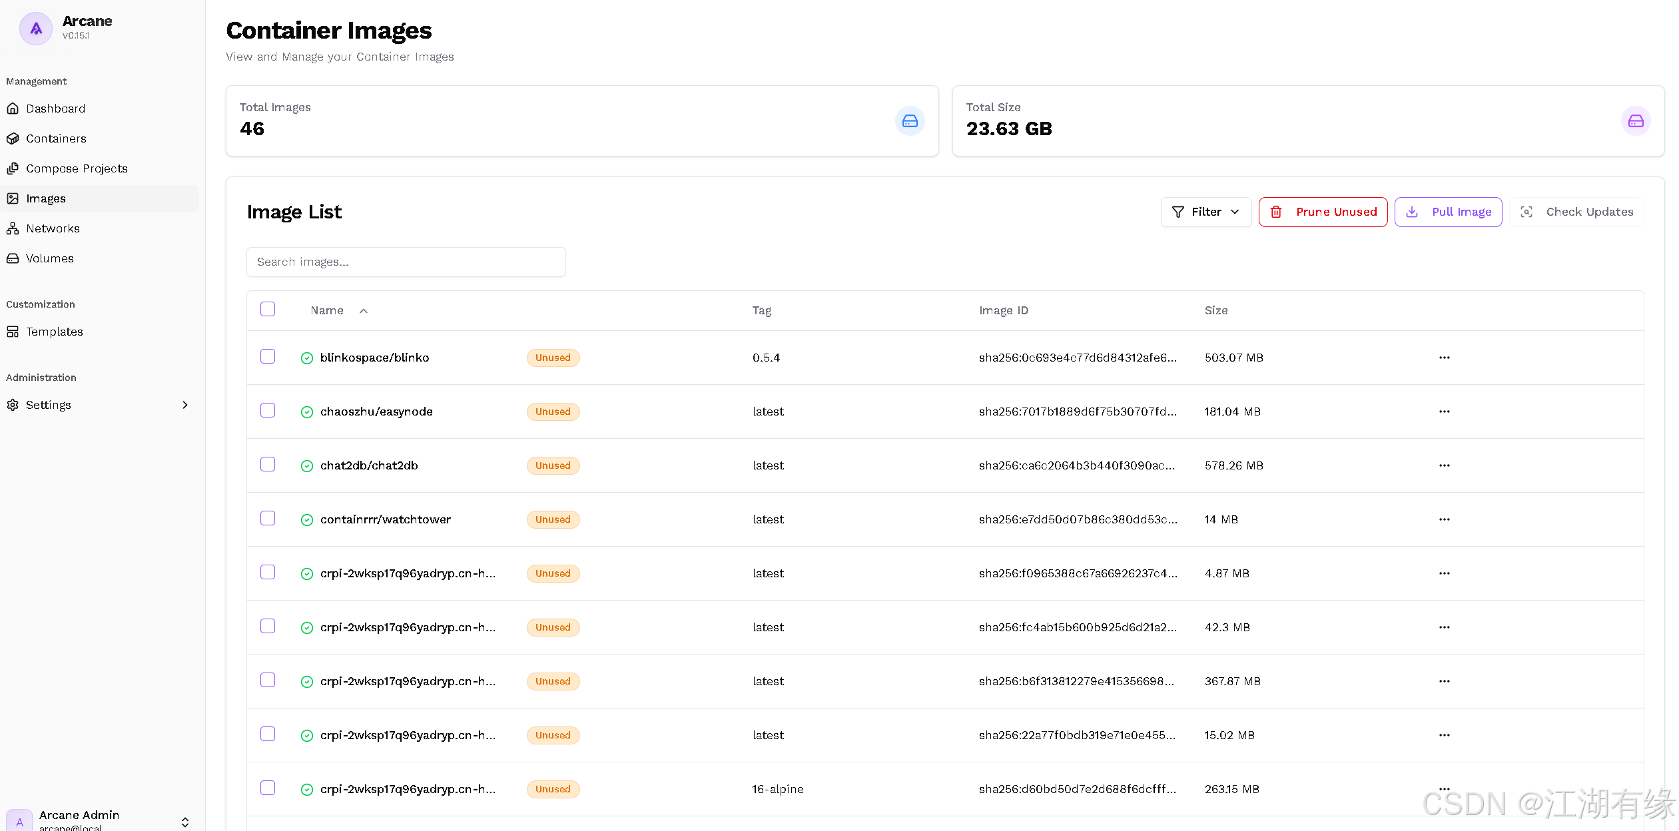
Task: Check the containrrr/watchtower row checkbox
Action: [x=268, y=518]
